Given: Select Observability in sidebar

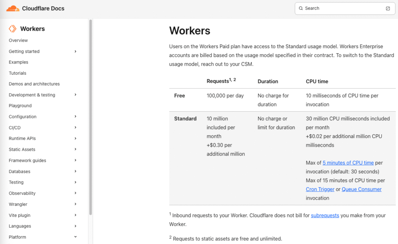Looking at the screenshot, I should click(x=22, y=193).
